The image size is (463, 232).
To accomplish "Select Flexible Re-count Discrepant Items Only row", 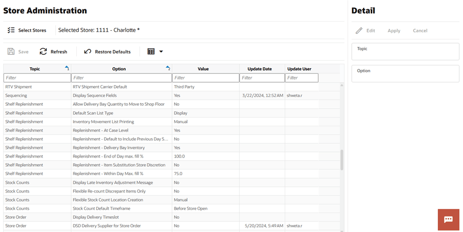I will coord(172,191).
